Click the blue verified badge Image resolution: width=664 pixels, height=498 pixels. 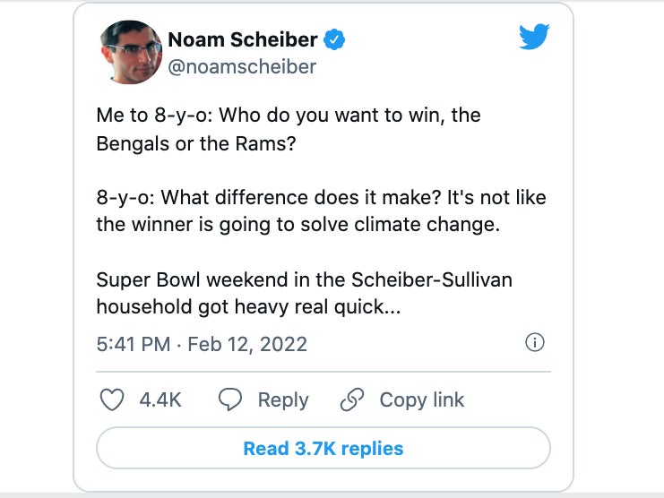click(x=334, y=39)
